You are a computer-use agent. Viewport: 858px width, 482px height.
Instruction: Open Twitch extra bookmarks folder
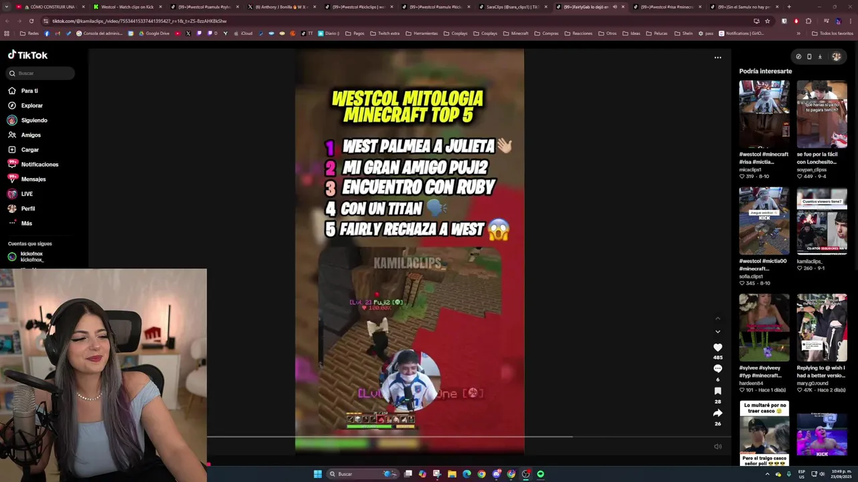coord(385,33)
